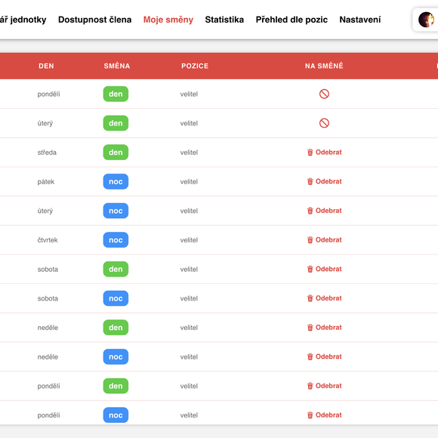Click Odebrat for the sobota noc shift
Image resolution: width=438 pixels, height=438 pixels.
tap(324, 298)
